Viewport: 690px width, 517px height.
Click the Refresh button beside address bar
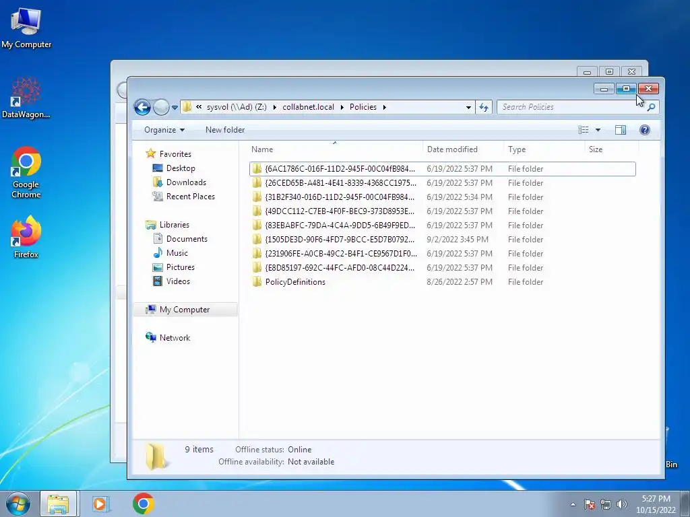click(x=484, y=107)
